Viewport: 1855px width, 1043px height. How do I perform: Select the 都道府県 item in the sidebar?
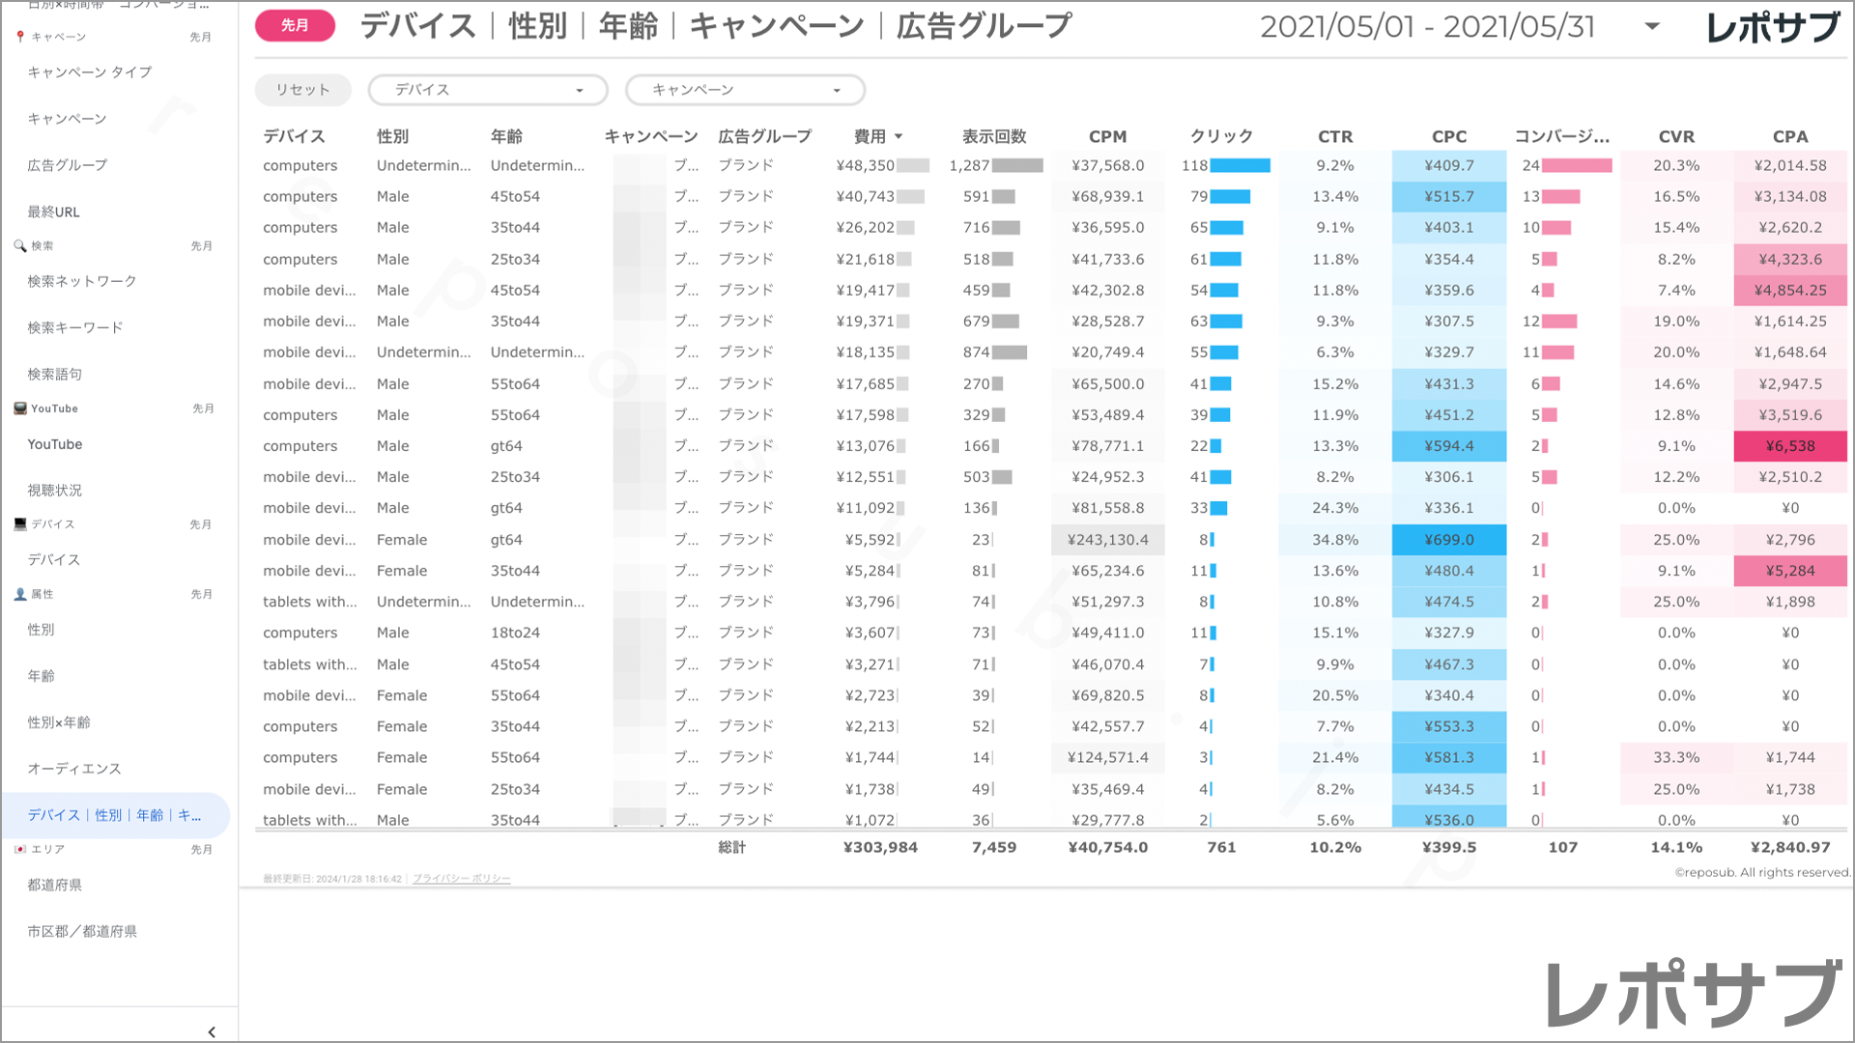(x=55, y=885)
